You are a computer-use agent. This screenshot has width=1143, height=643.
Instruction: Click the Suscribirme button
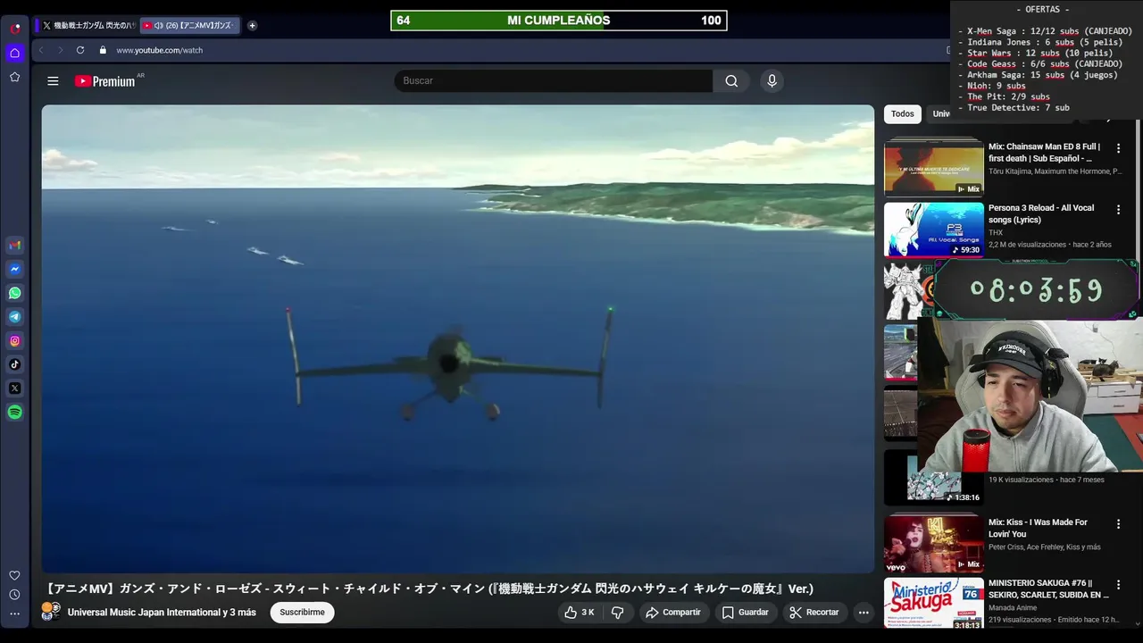click(302, 613)
